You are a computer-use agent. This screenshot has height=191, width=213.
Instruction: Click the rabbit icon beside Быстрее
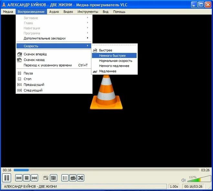tap(95, 50)
